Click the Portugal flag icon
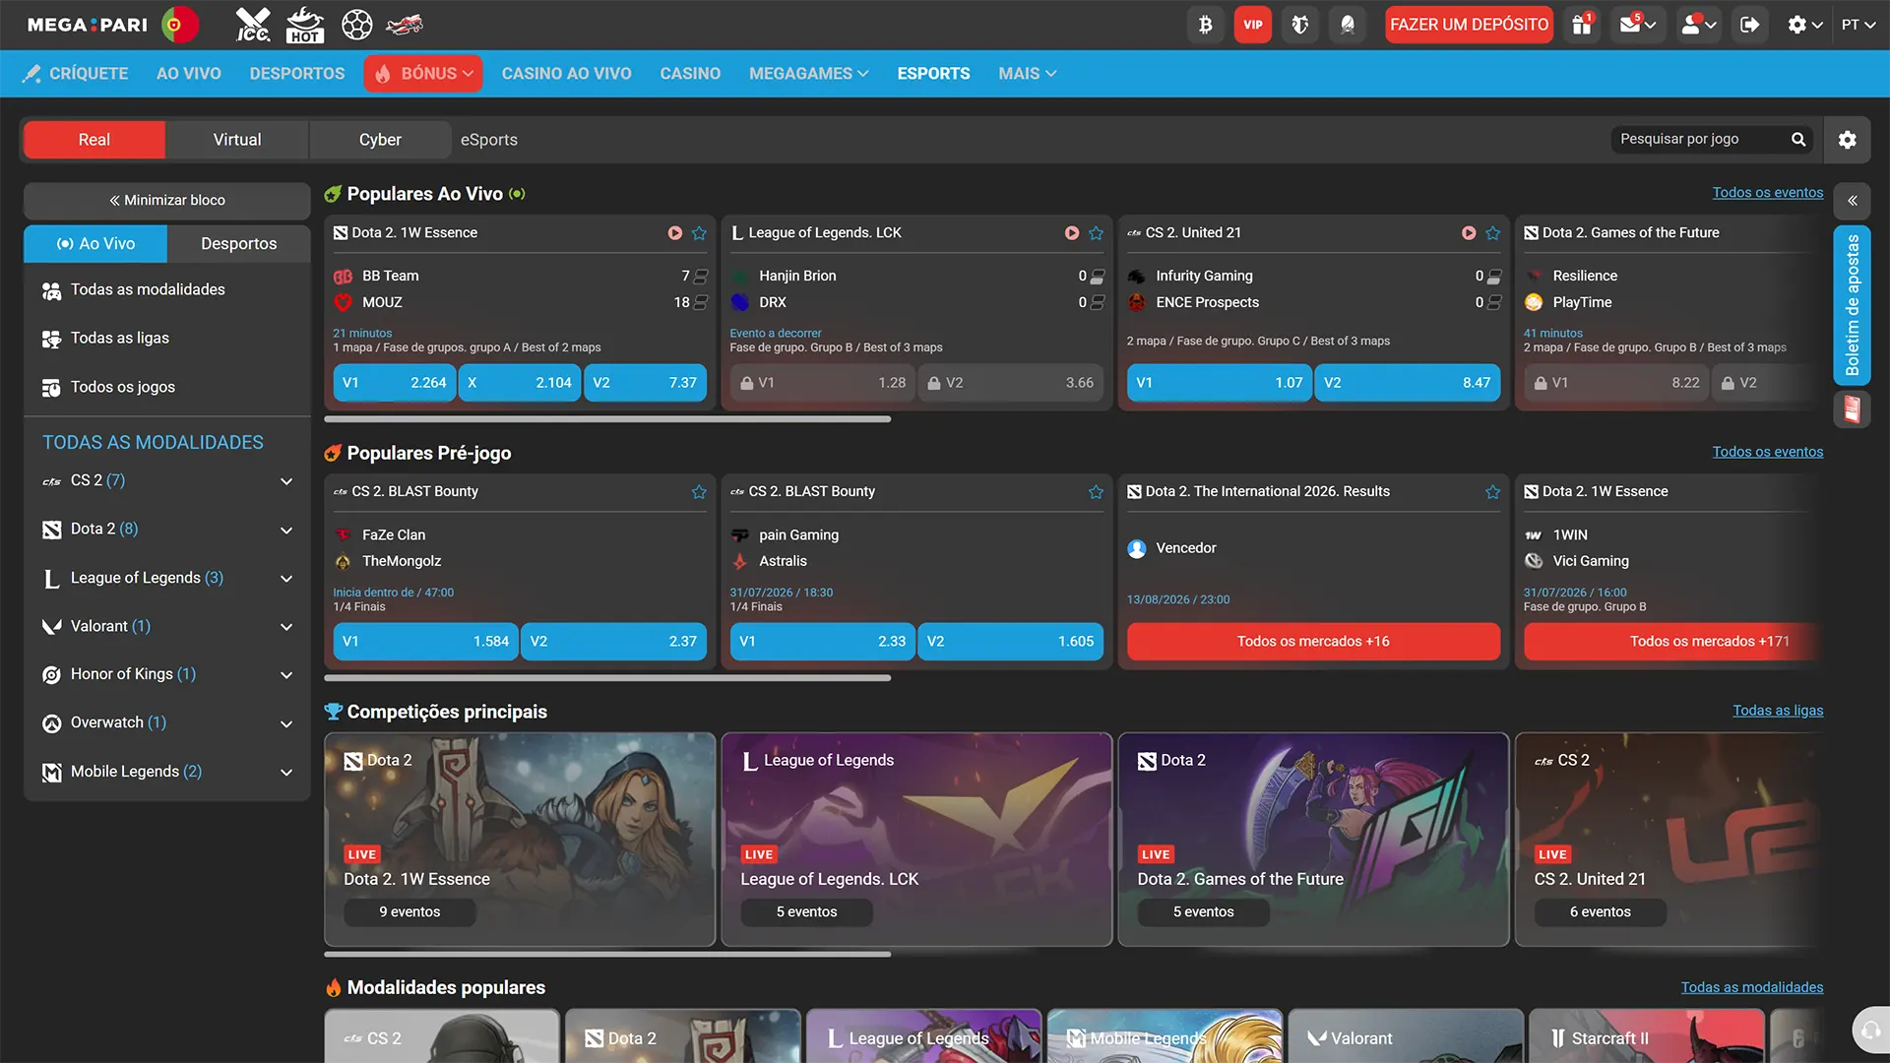1890x1063 pixels. [x=178, y=25]
